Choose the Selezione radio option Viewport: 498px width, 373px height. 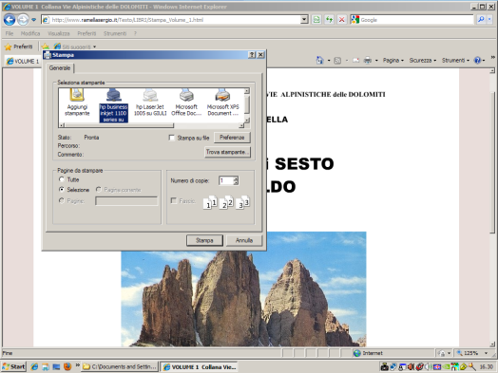62,190
